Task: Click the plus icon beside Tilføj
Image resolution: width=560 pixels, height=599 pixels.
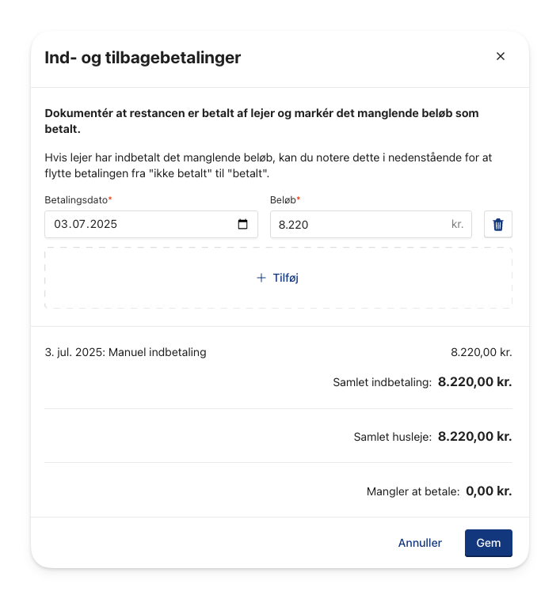Action: 261,278
